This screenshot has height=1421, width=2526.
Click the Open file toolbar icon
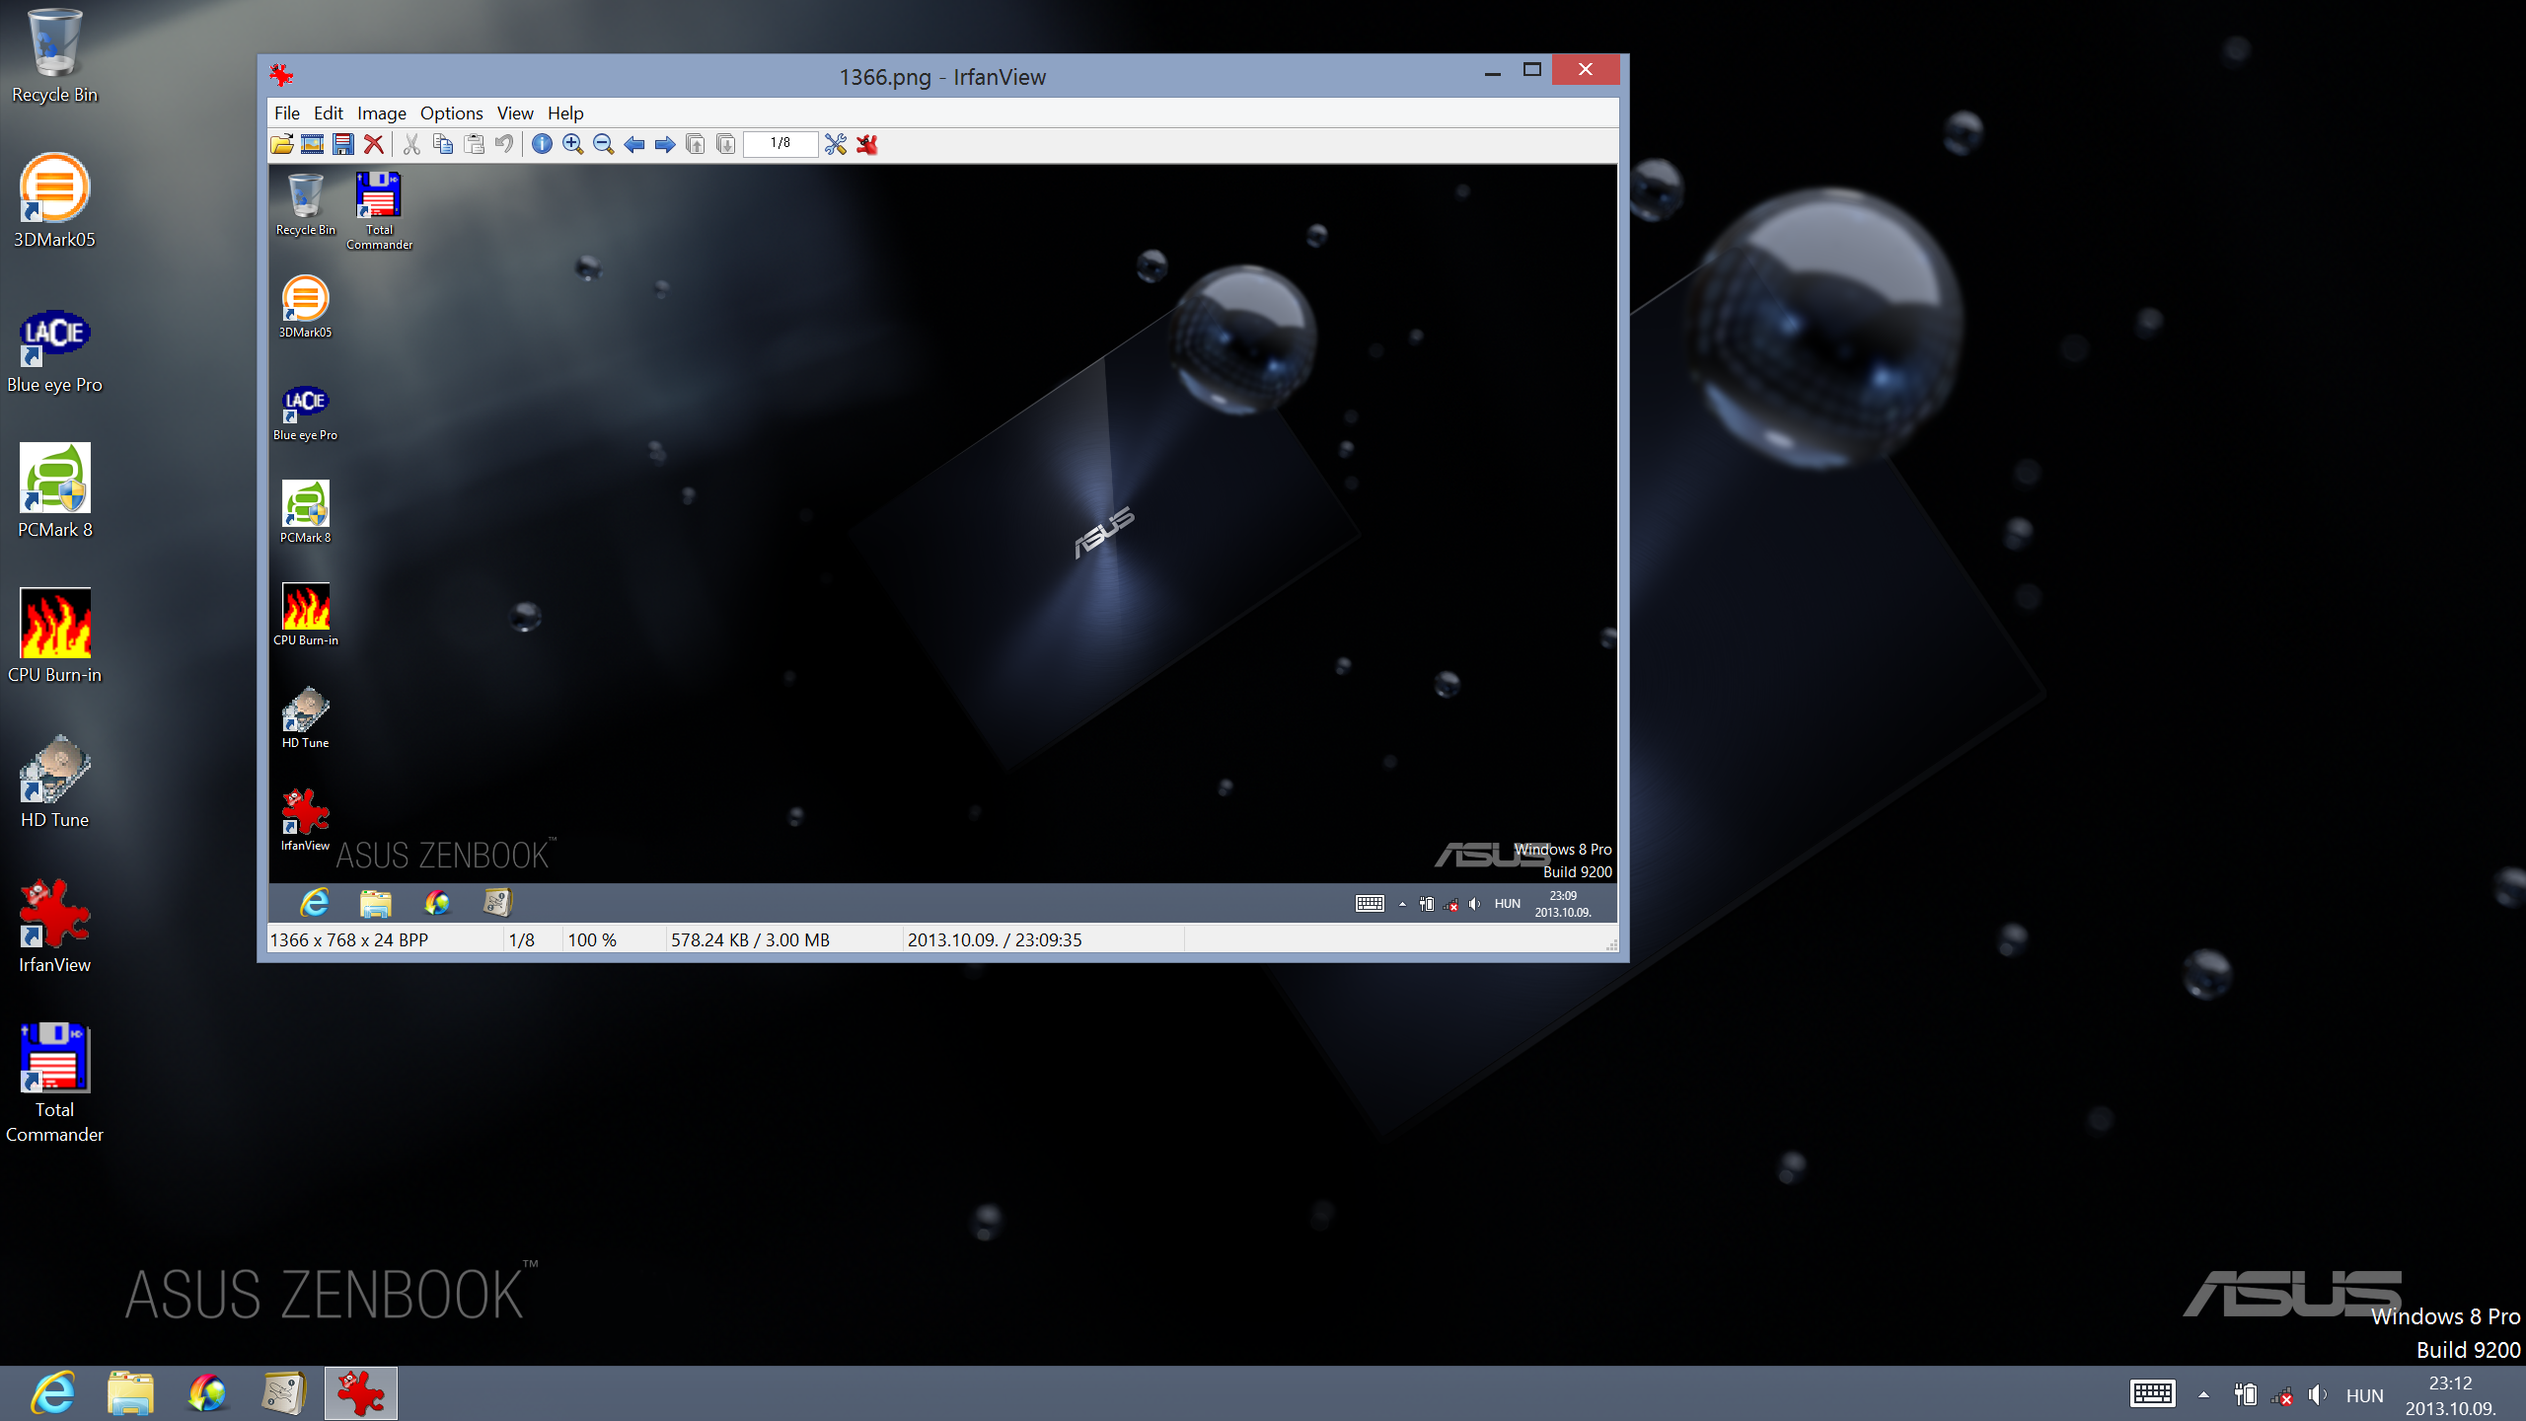pyautogui.click(x=282, y=144)
